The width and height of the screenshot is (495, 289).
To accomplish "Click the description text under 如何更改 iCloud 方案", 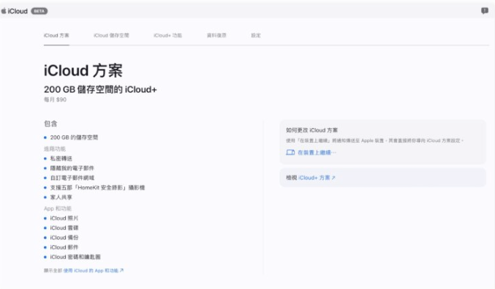I will pos(374,140).
